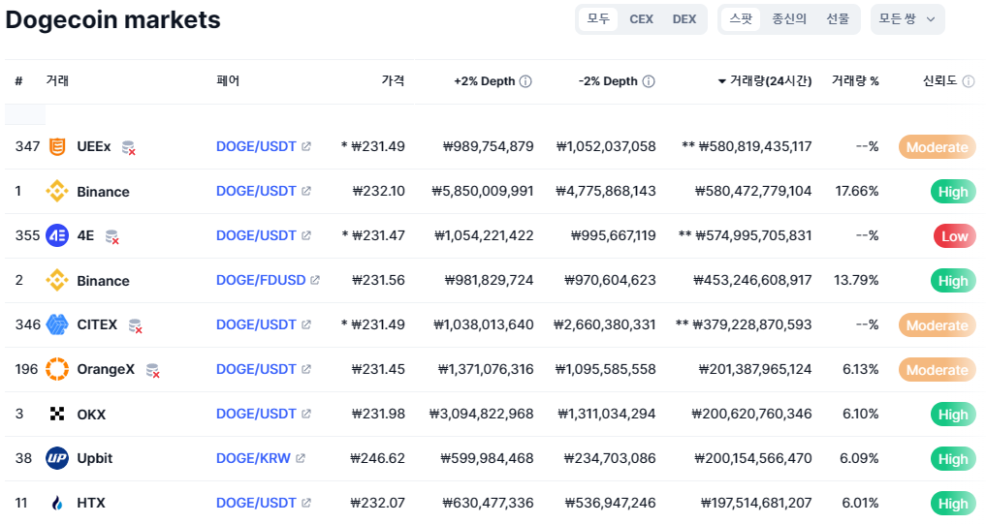Click the Upbit exchange name
Viewport: 986px width, 524px height.
[95, 459]
